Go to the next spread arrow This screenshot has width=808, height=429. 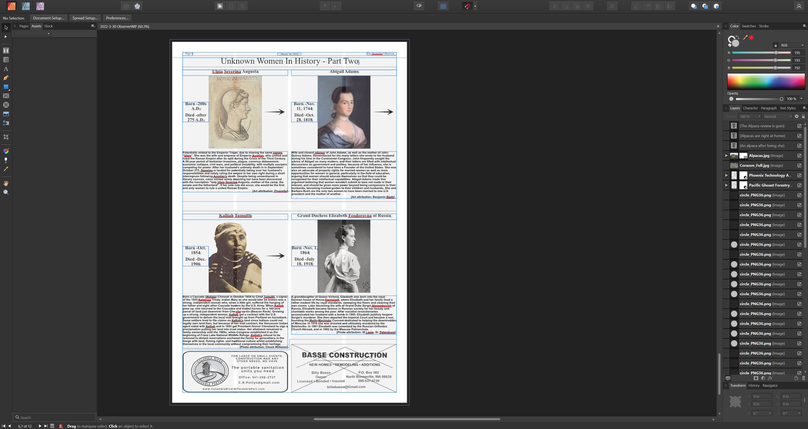(x=40, y=426)
